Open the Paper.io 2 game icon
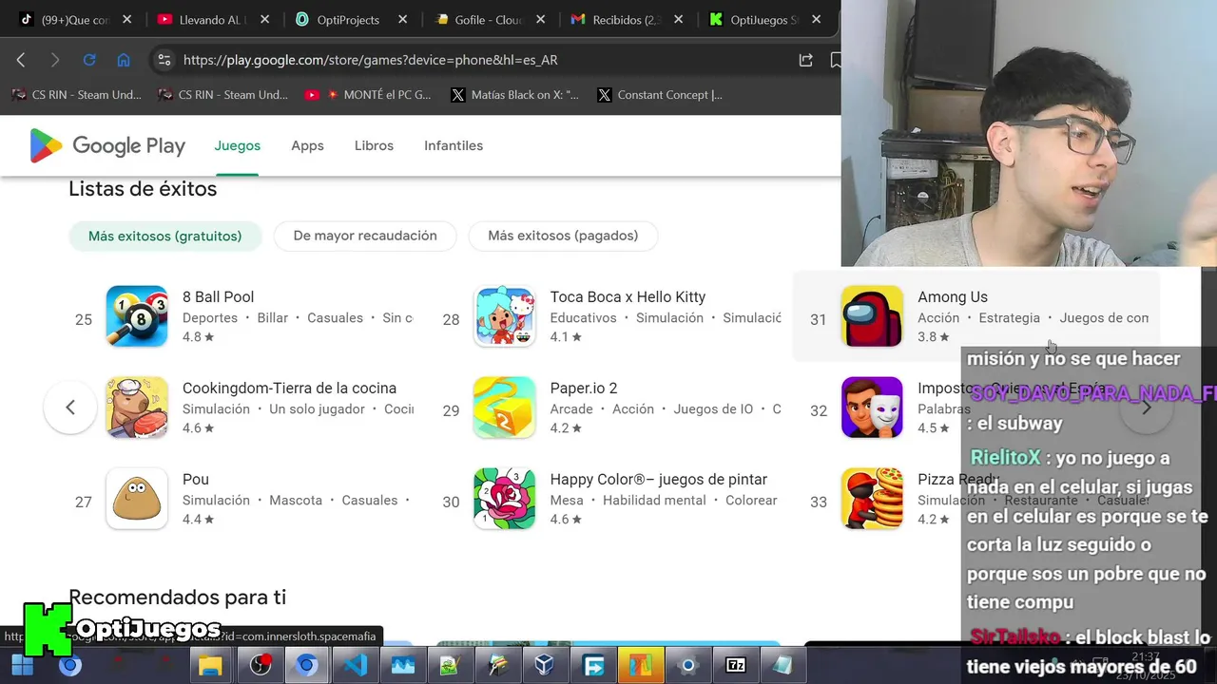The height and width of the screenshot is (684, 1217). [x=505, y=408]
